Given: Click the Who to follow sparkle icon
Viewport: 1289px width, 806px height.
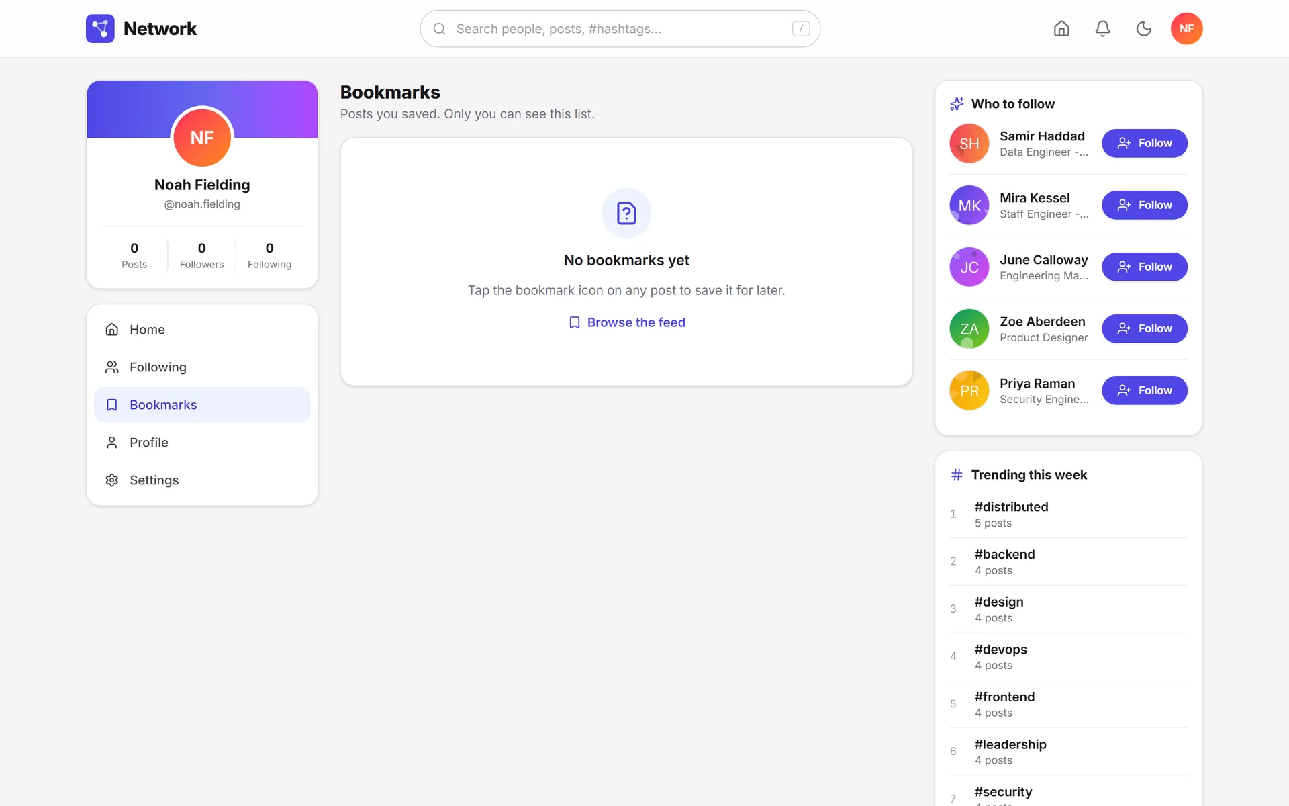Looking at the screenshot, I should (x=957, y=103).
